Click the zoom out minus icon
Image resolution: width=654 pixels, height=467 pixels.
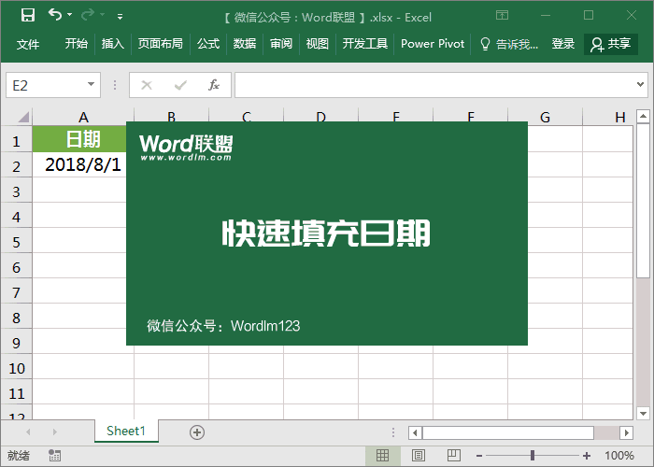click(479, 456)
